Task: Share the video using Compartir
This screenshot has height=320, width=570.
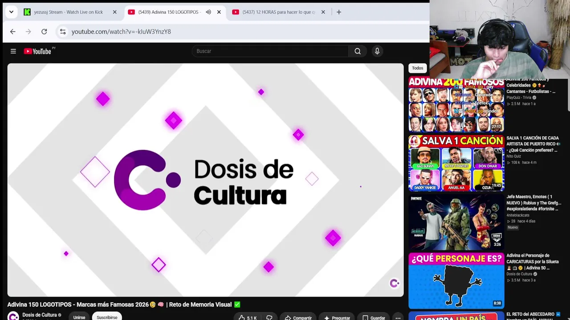Action: [298, 317]
